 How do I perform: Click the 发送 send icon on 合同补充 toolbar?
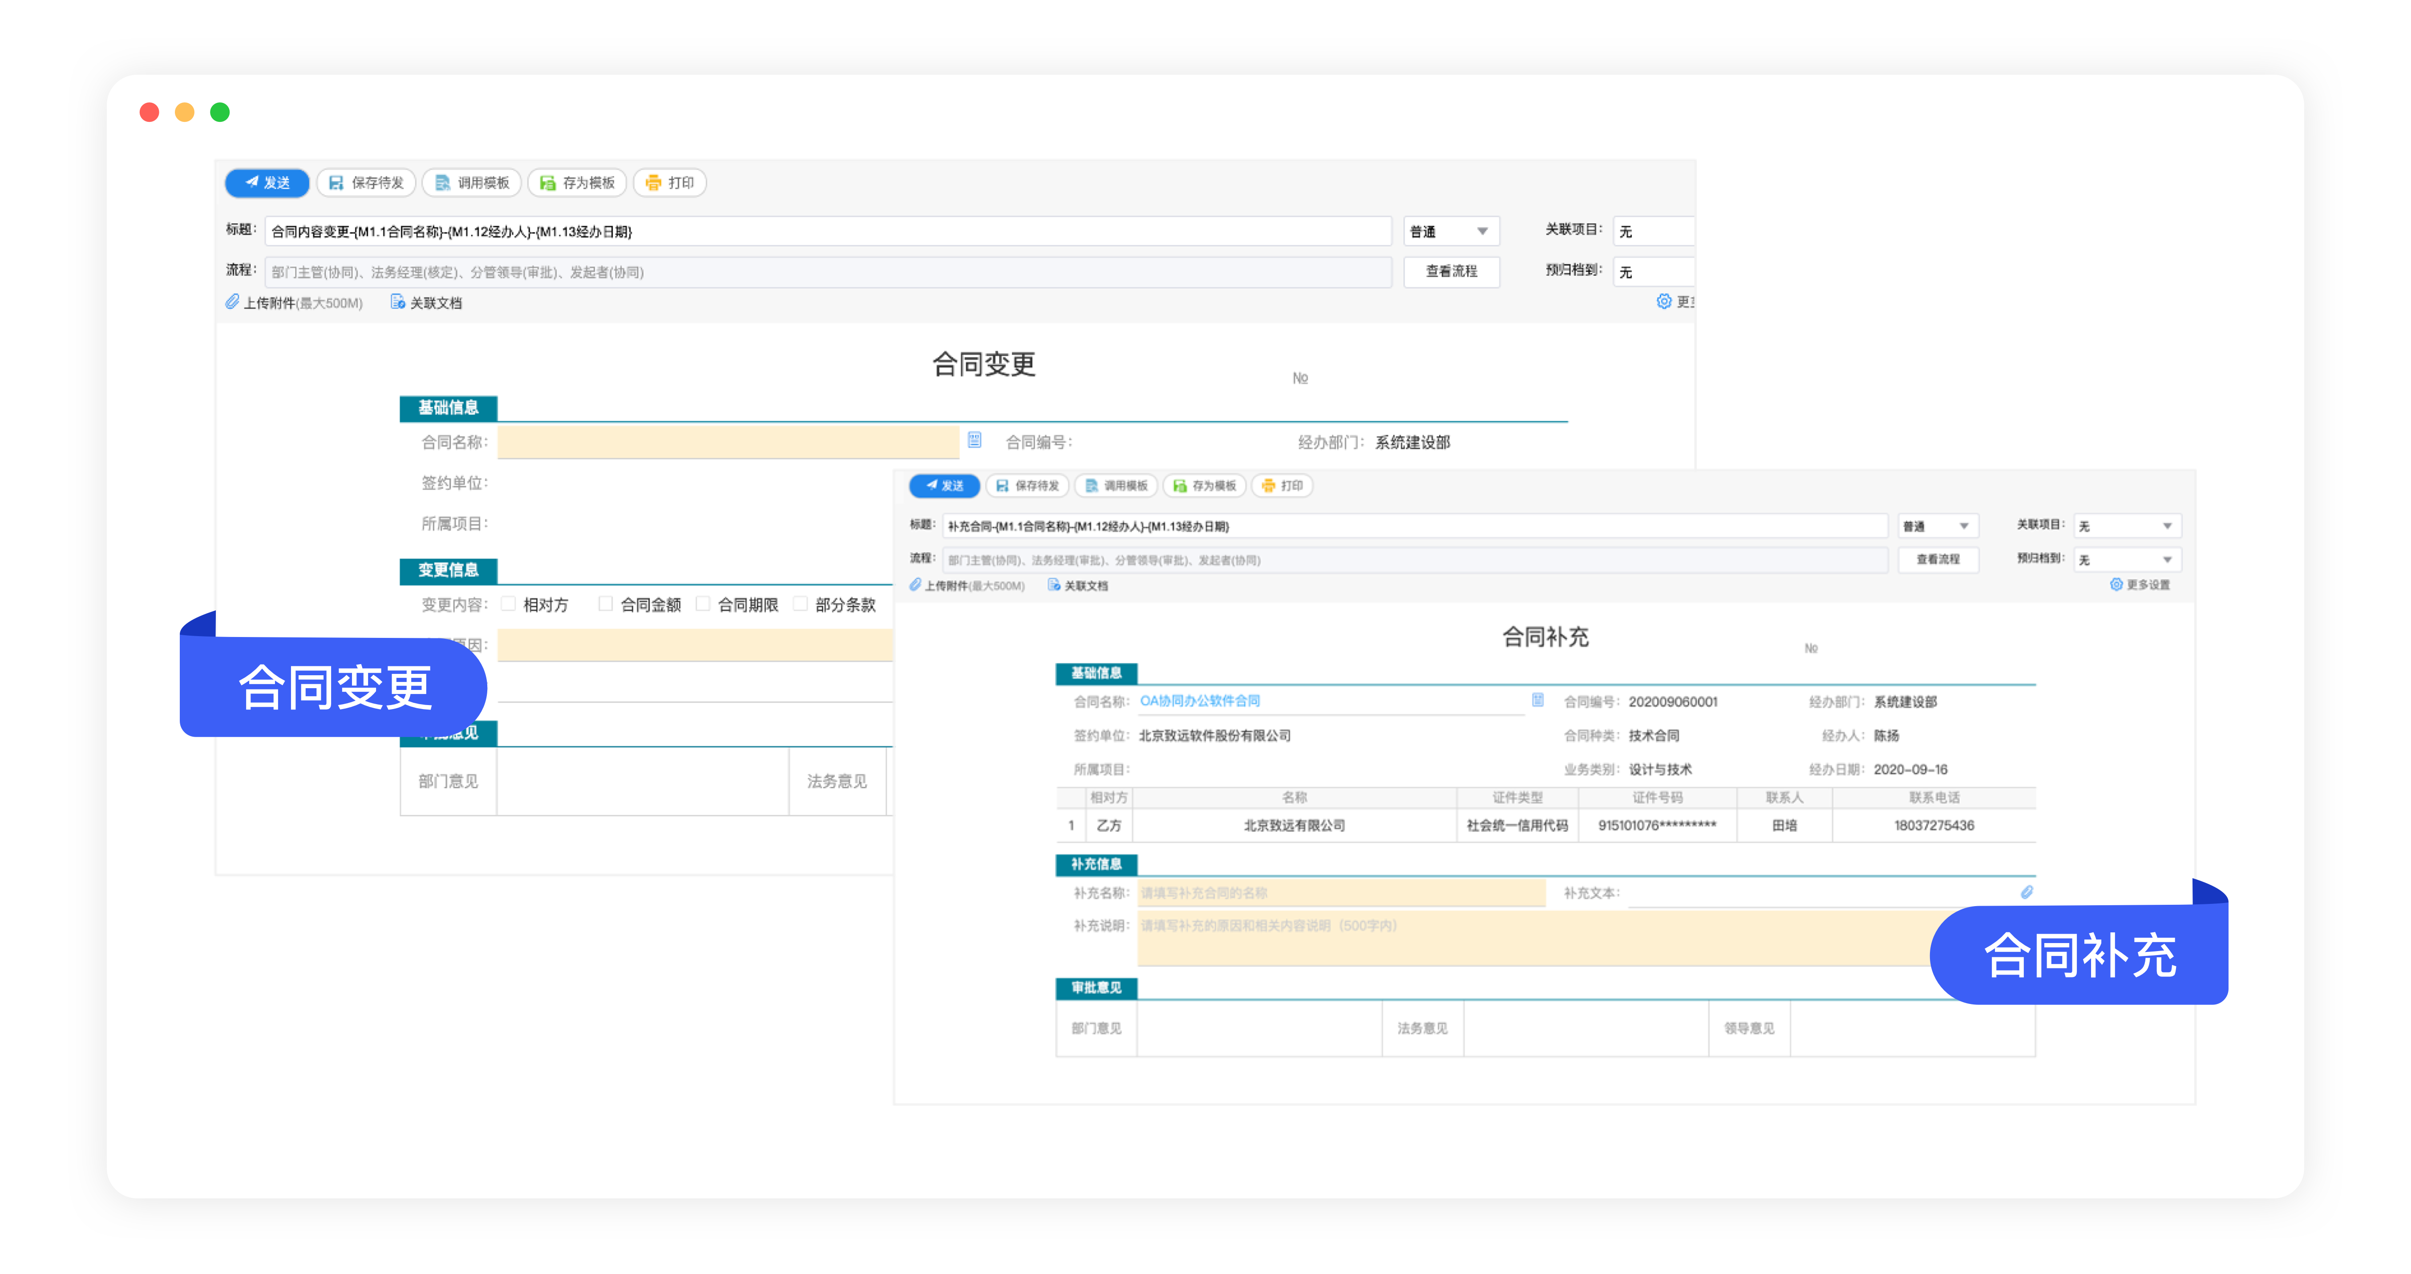[x=931, y=485]
